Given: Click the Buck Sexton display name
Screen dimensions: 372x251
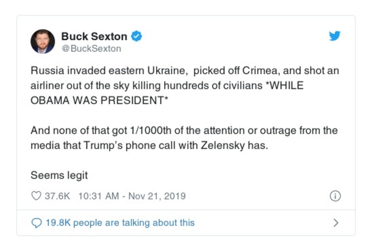Looking at the screenshot, I should (94, 36).
